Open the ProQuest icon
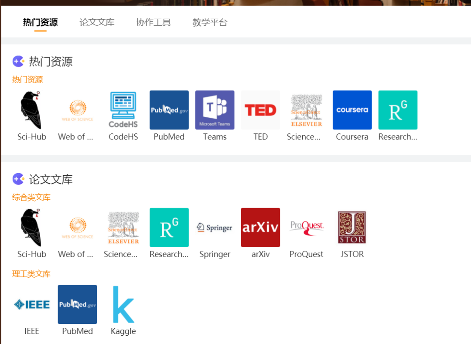The width and height of the screenshot is (471, 344). point(307,228)
